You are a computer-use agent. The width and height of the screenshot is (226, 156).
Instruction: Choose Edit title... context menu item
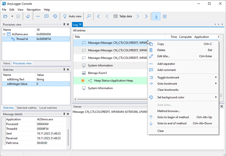click(183, 57)
